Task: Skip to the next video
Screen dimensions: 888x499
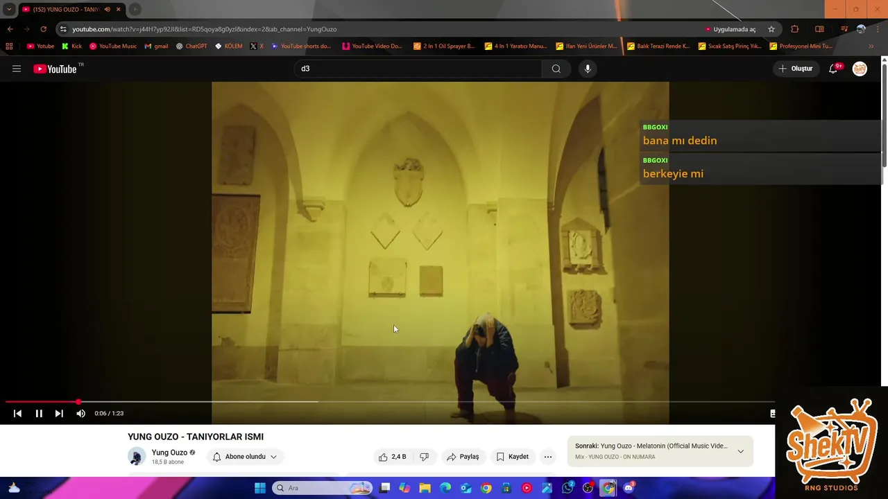Action: coord(59,413)
